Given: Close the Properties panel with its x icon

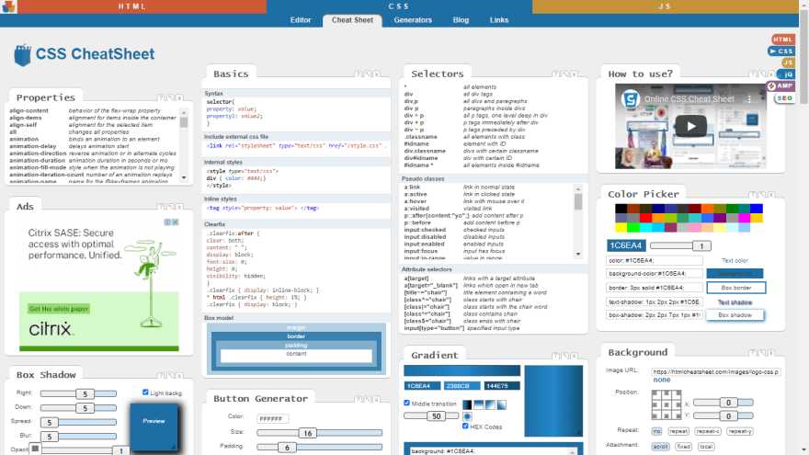Looking at the screenshot, I should click(x=179, y=97).
